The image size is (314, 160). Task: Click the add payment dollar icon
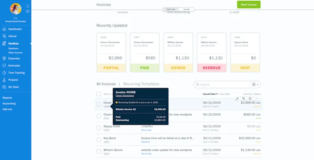tap(250, 99)
